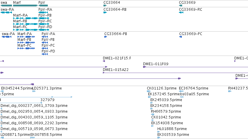
Task: Click the swa-RA transcript
Action: pyautogui.click(x=6, y=12)
